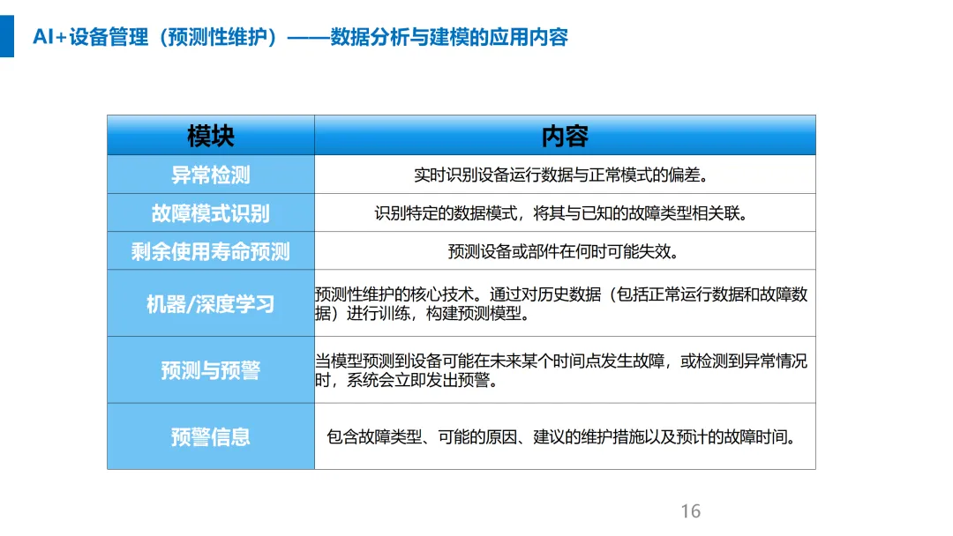Viewport: 953px width, 536px height.
Task: Click the 故障模式识别 module cell
Action: pyautogui.click(x=211, y=213)
